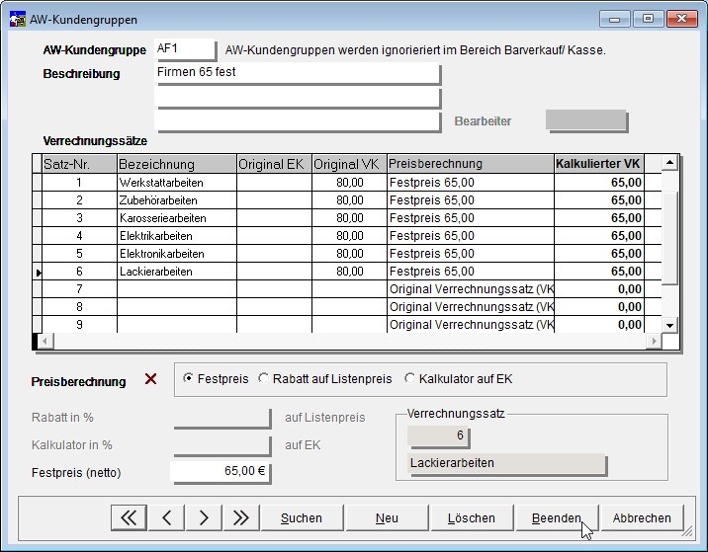708x552 pixels.
Task: Click horizontal scrollbar right arrow of table
Action: (654, 341)
